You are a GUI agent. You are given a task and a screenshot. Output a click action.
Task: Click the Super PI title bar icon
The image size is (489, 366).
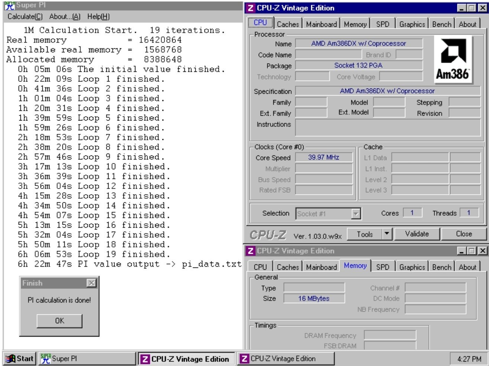tap(9, 6)
